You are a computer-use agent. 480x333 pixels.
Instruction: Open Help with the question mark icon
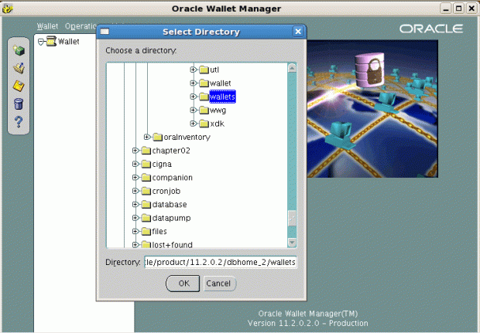[19, 121]
